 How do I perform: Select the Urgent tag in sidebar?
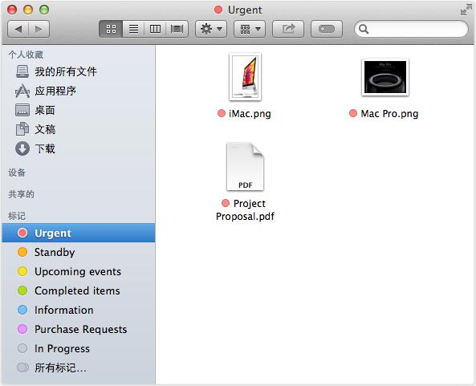[x=79, y=233]
